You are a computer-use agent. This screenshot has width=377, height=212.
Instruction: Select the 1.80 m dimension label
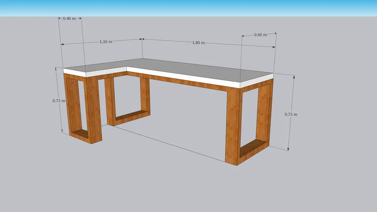pos(198,43)
